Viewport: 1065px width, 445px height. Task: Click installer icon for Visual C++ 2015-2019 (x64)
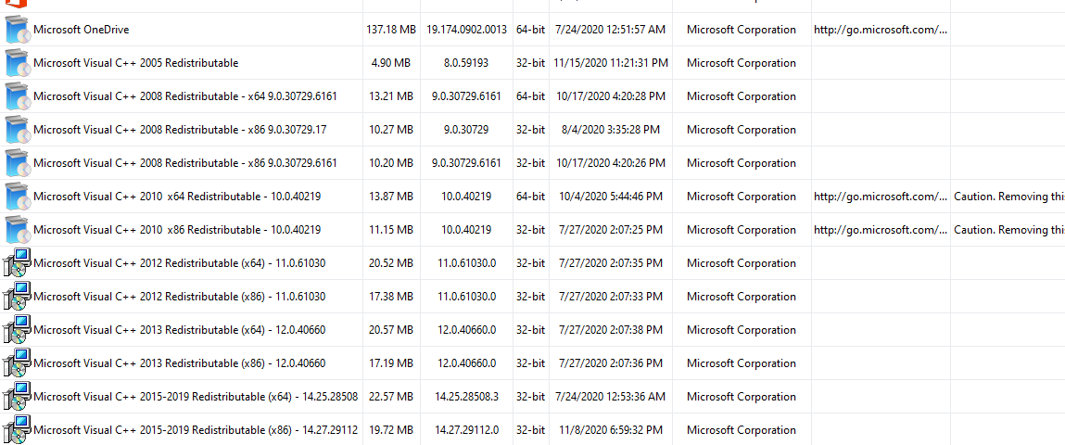click(x=17, y=397)
